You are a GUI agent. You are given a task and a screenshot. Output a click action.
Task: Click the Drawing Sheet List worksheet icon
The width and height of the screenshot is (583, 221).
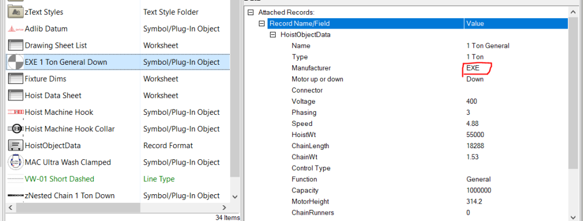pyautogui.click(x=16, y=45)
